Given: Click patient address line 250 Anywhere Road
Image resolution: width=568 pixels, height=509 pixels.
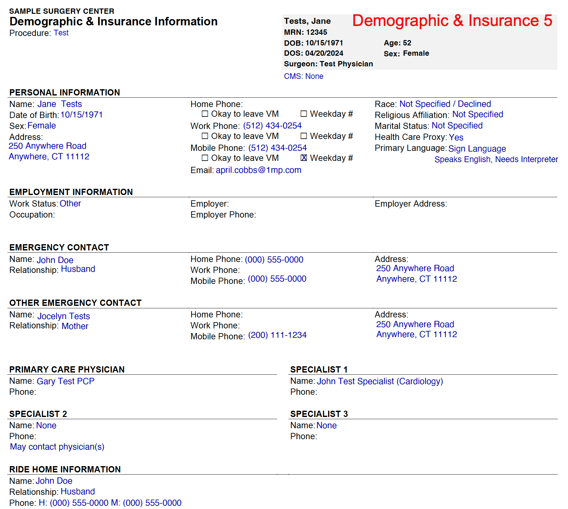Looking at the screenshot, I should (48, 146).
